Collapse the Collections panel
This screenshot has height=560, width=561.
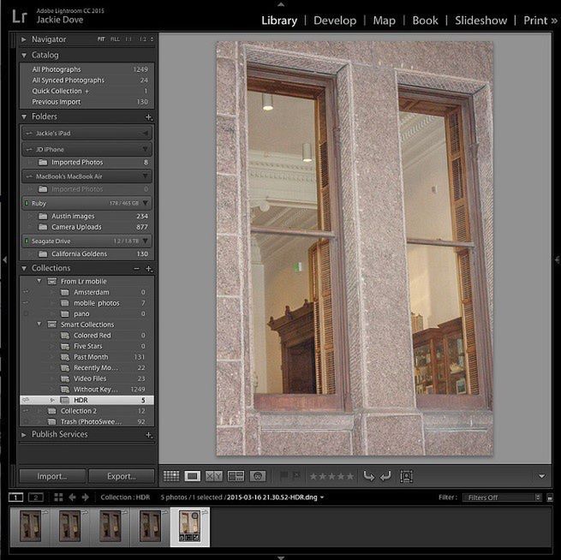pyautogui.click(x=24, y=268)
